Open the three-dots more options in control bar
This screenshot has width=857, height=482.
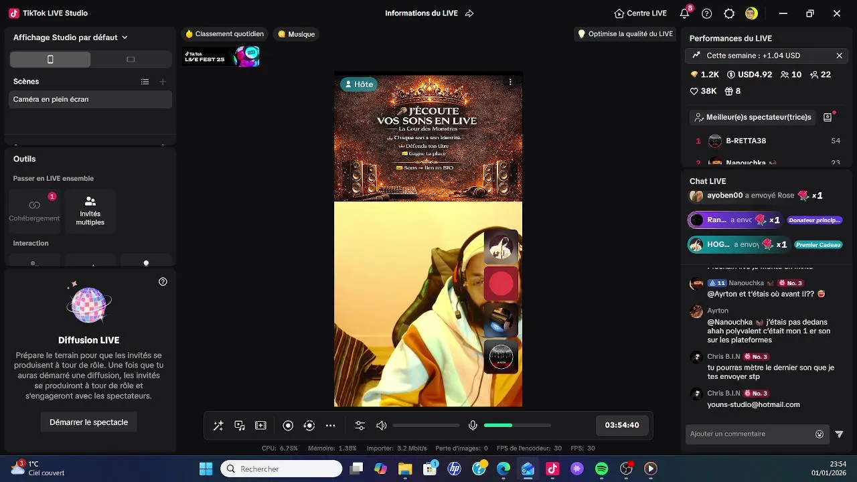(331, 426)
